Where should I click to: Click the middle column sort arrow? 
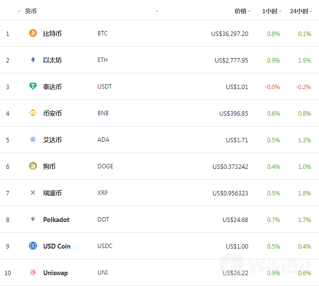pyautogui.click(x=157, y=11)
